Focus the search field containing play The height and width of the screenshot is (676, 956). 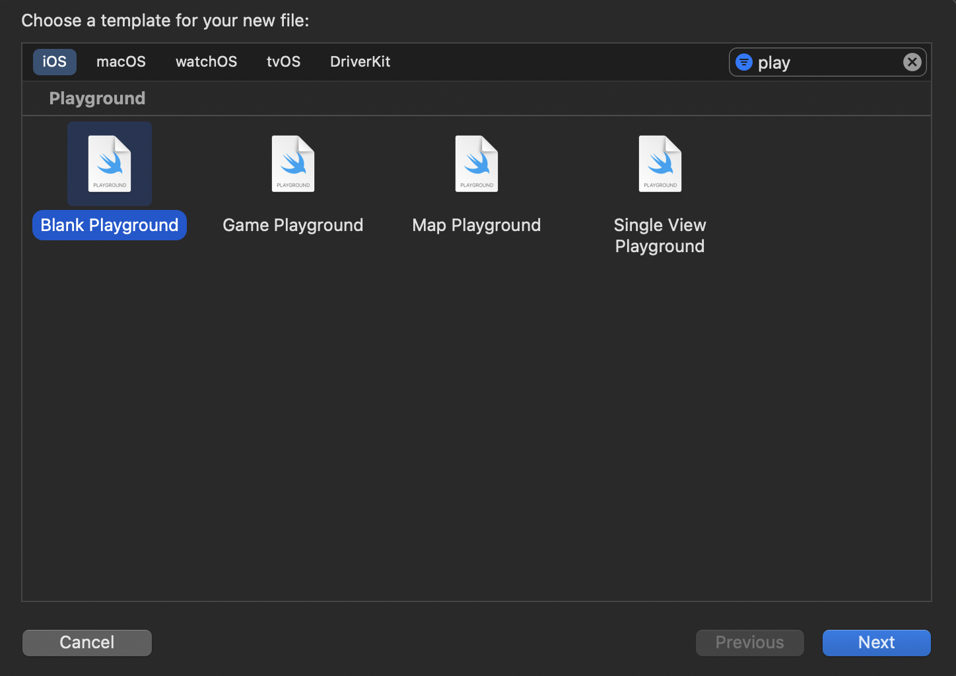click(x=828, y=62)
